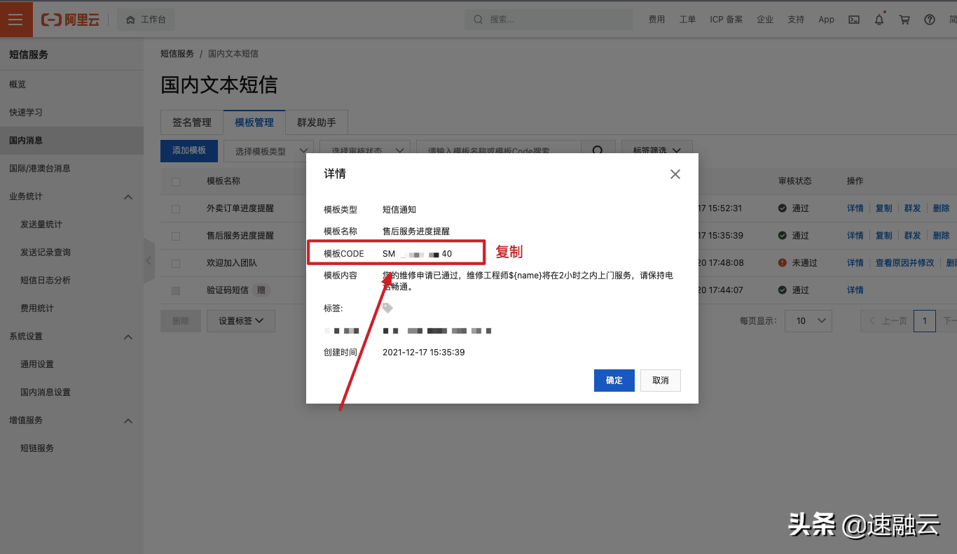Select 国内消息 in sidebar

(71, 140)
